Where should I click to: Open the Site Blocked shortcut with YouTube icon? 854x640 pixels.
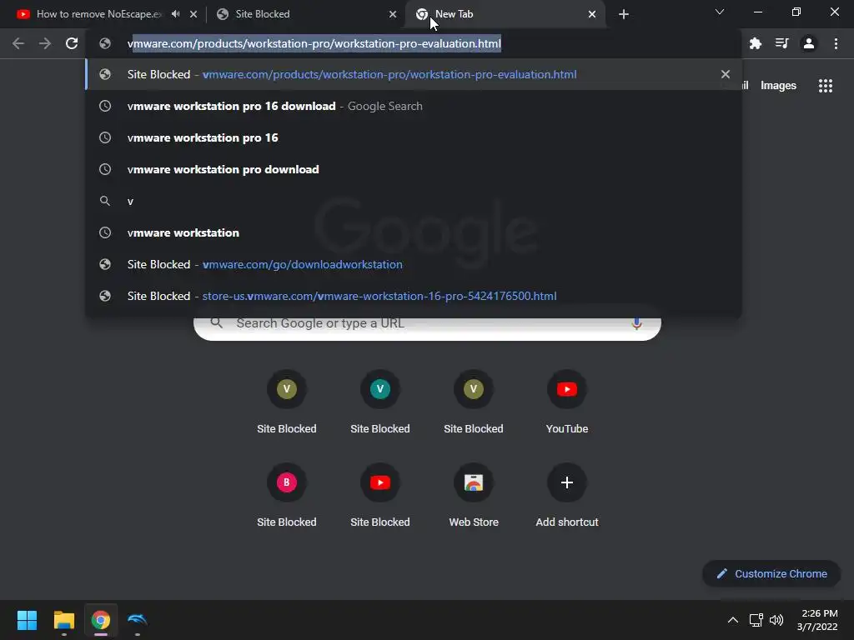coord(380,495)
